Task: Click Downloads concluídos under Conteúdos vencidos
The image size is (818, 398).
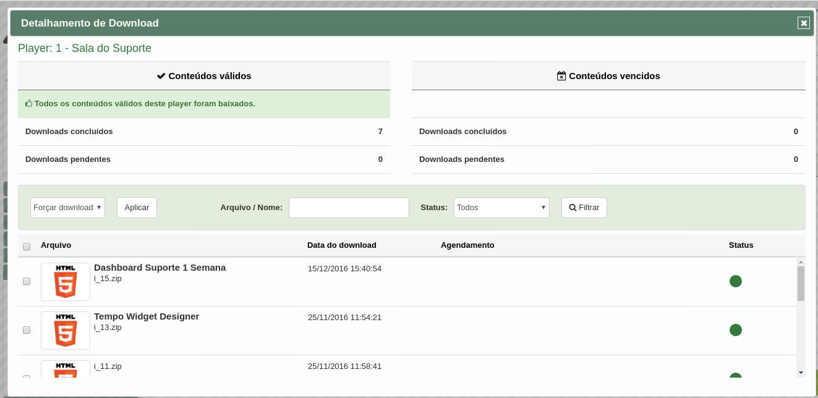Action: click(x=462, y=132)
